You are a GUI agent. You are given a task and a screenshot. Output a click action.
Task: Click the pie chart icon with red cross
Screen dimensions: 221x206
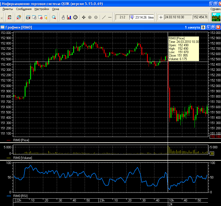(19, 17)
